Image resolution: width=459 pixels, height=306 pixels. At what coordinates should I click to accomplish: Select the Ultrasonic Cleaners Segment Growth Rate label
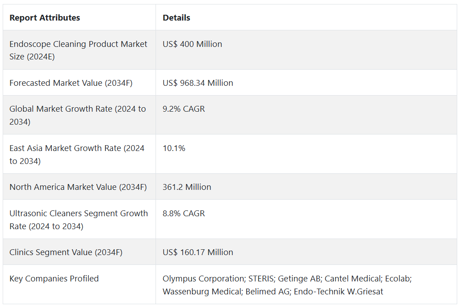pyautogui.click(x=79, y=219)
